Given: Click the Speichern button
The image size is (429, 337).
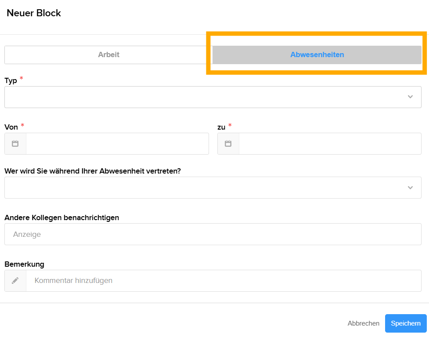Looking at the screenshot, I should click(x=405, y=323).
